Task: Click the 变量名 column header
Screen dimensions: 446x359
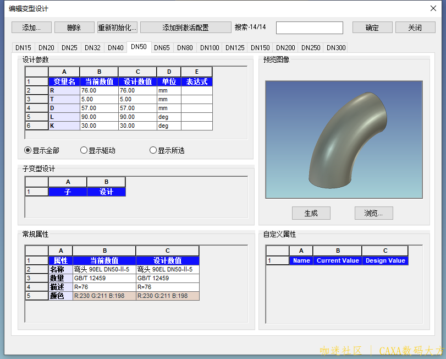Action: (64, 81)
